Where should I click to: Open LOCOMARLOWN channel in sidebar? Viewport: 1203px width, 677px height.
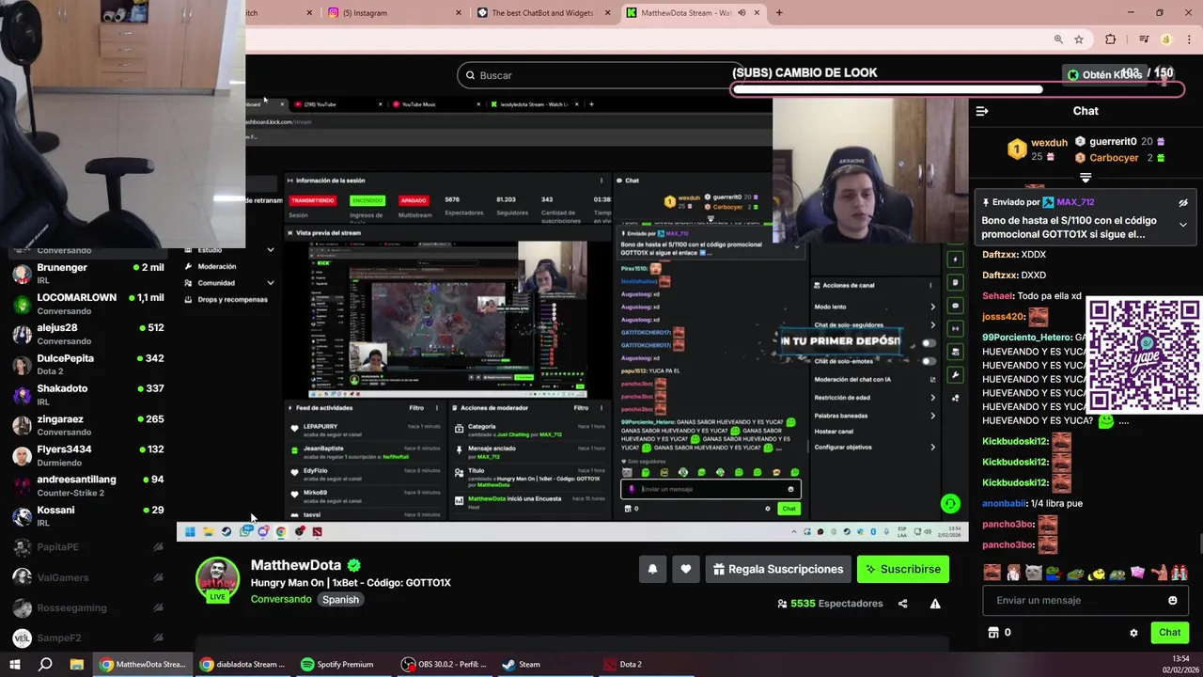[x=88, y=304]
